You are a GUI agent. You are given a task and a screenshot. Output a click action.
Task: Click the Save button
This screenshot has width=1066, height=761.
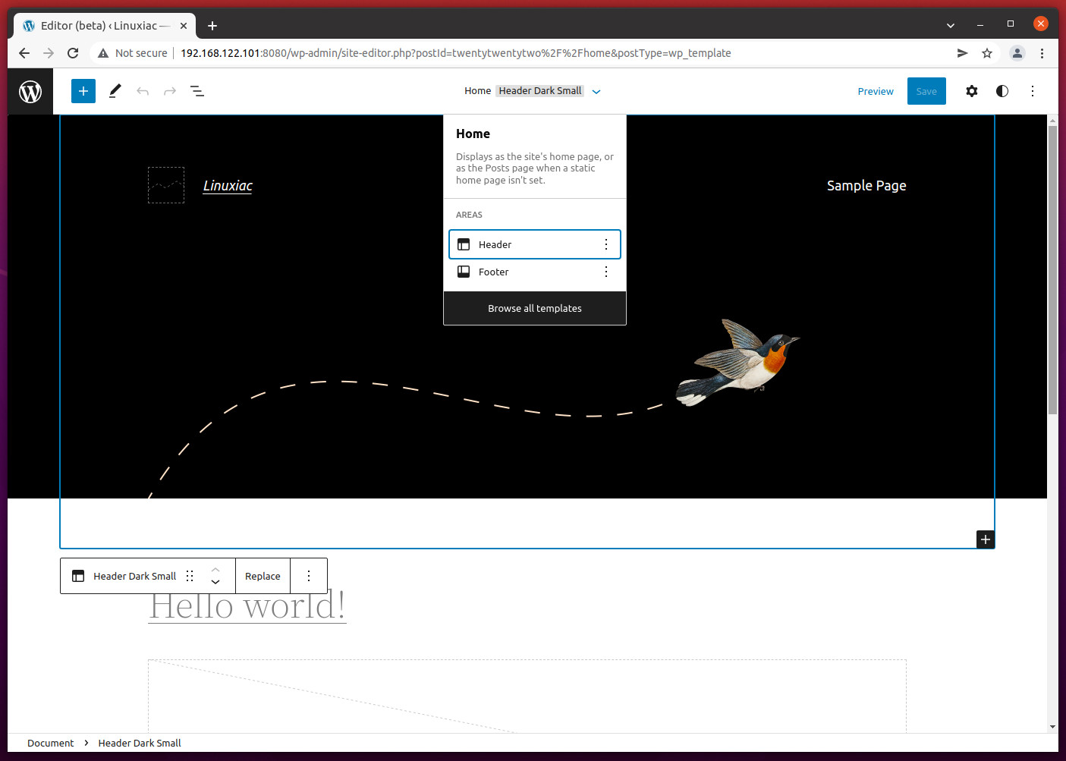[x=926, y=91]
